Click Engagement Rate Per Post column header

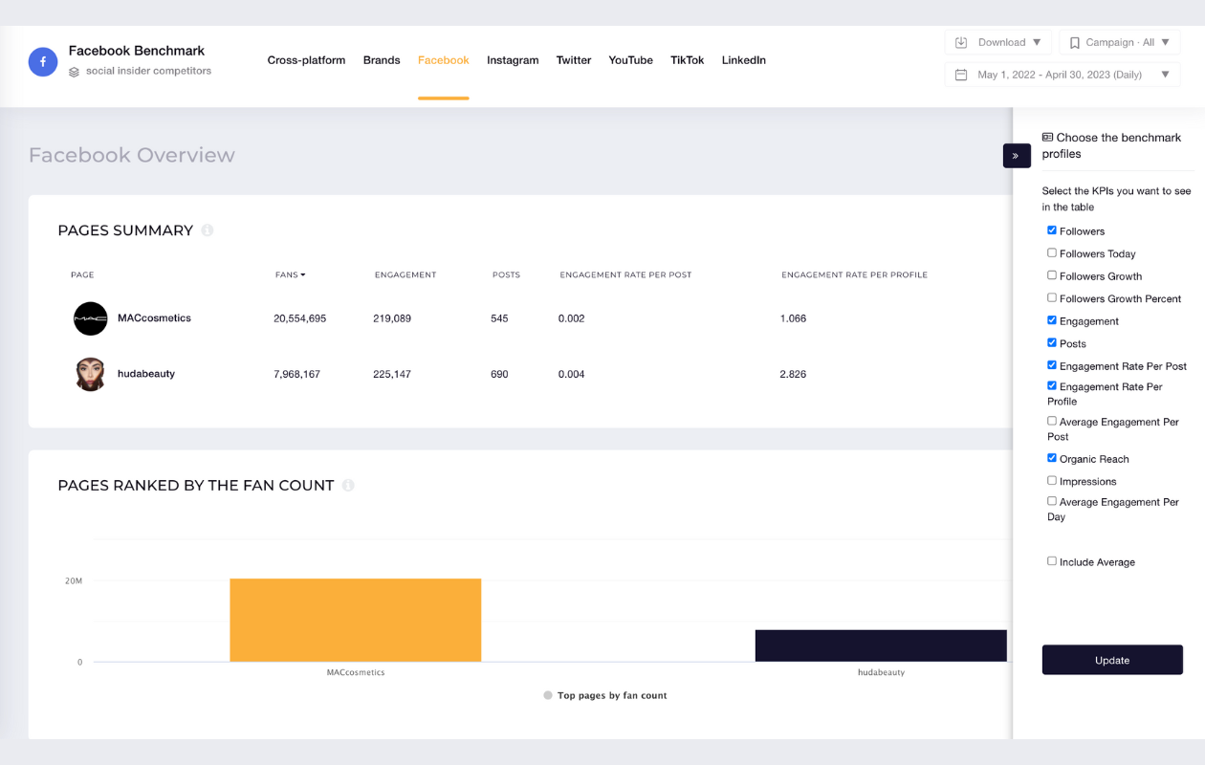pos(625,274)
